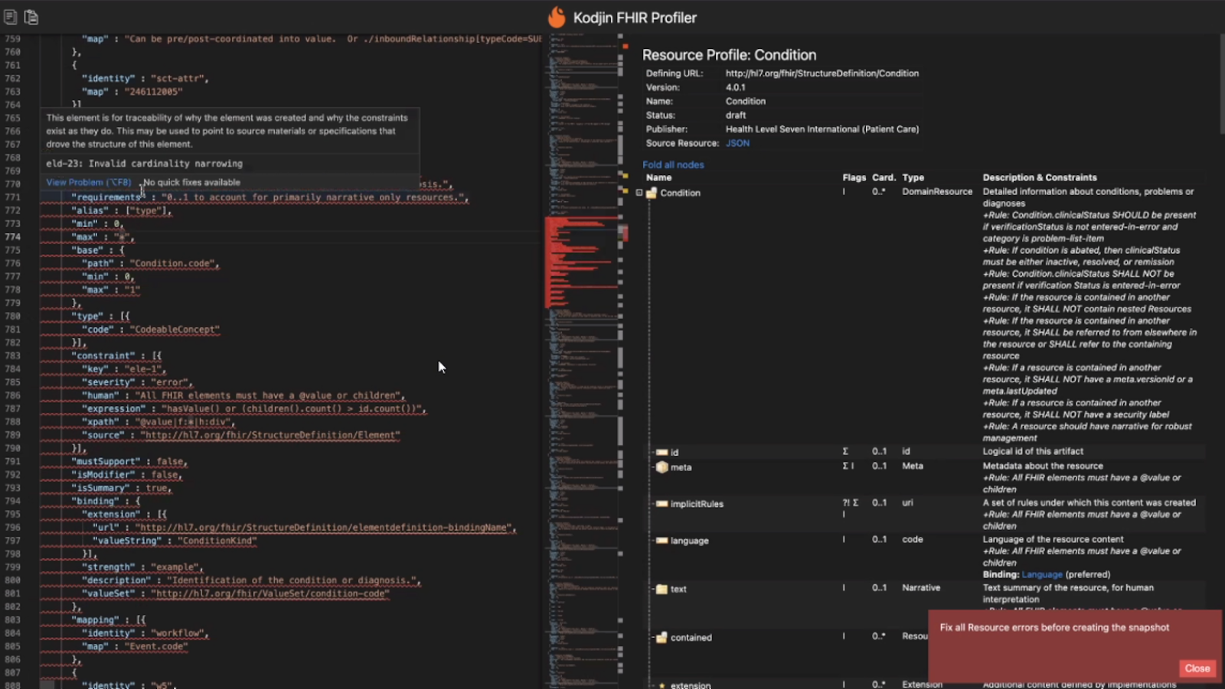Click Resource Profile: Condition heading
The width and height of the screenshot is (1225, 689).
click(x=729, y=55)
